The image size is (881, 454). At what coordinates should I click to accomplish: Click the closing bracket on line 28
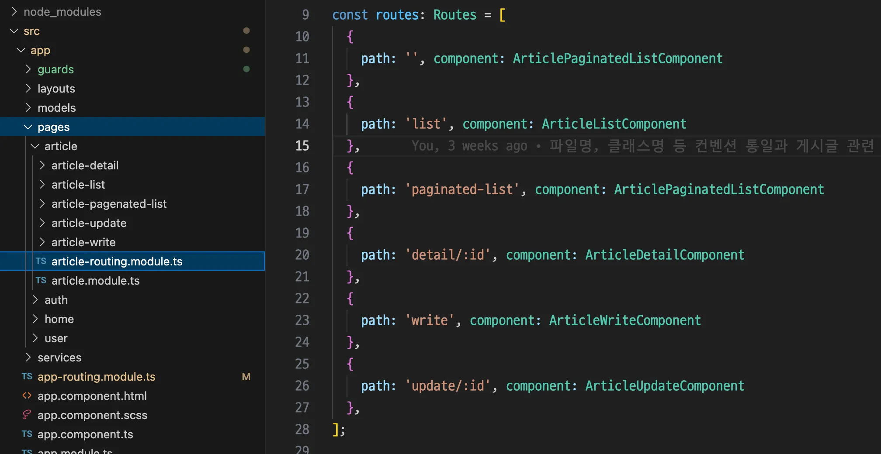click(335, 430)
